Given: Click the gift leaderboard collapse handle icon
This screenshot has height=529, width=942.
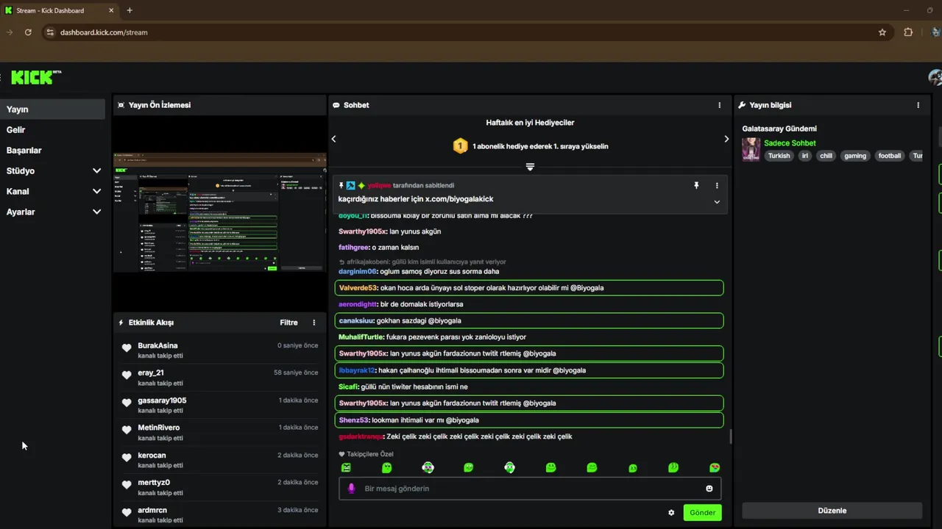Looking at the screenshot, I should pyautogui.click(x=530, y=167).
